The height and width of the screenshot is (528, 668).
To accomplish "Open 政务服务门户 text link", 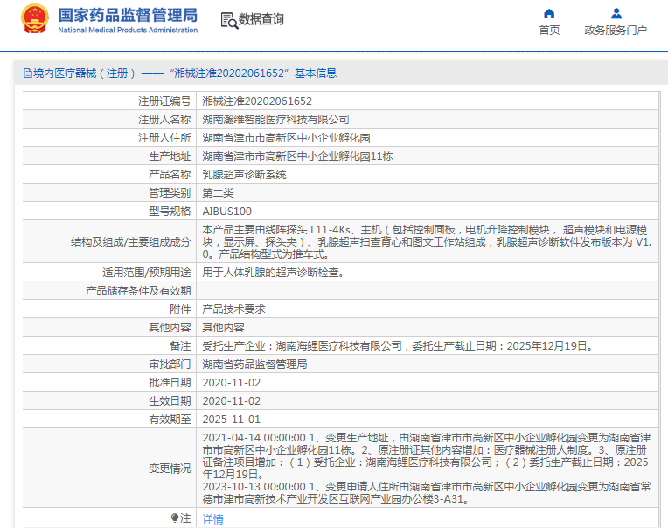I will [x=616, y=31].
